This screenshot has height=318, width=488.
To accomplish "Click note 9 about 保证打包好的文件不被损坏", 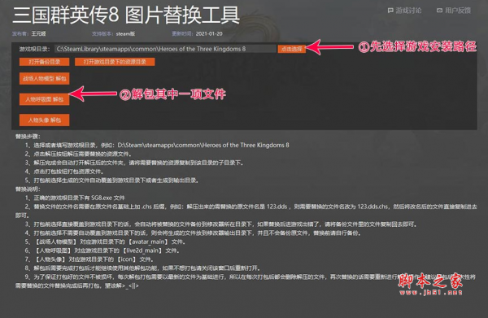I will (246, 281).
